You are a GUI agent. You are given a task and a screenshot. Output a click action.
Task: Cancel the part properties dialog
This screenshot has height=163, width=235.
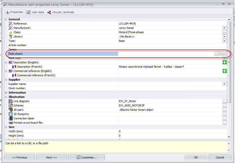pos(220,157)
